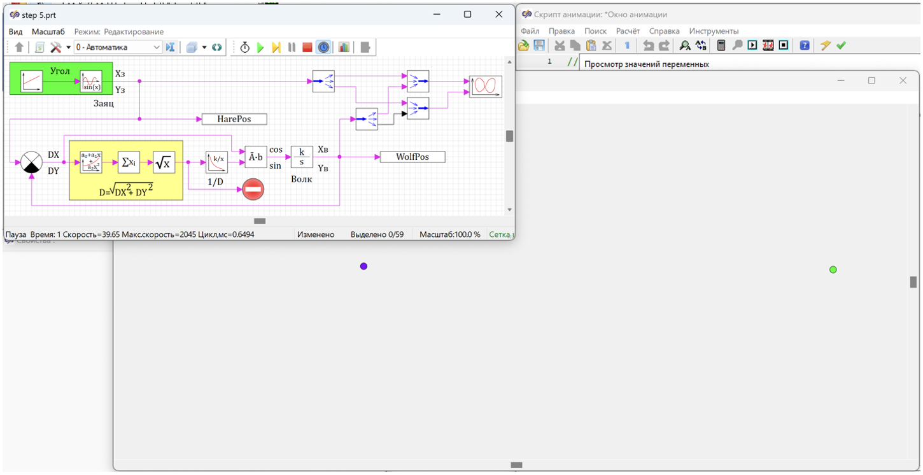Start simulation with the green play button
The height and width of the screenshot is (475, 923).
260,47
